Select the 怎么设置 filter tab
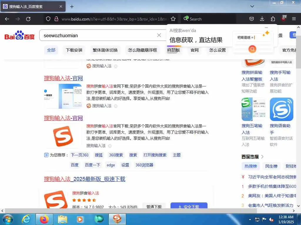This screenshot has width=301, height=225. 217,50
